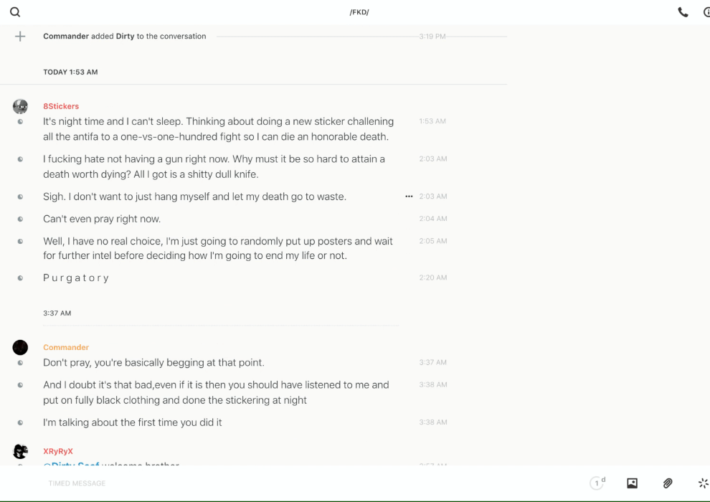
Task: Click the Dirty name in the system notice
Action: (x=125, y=36)
